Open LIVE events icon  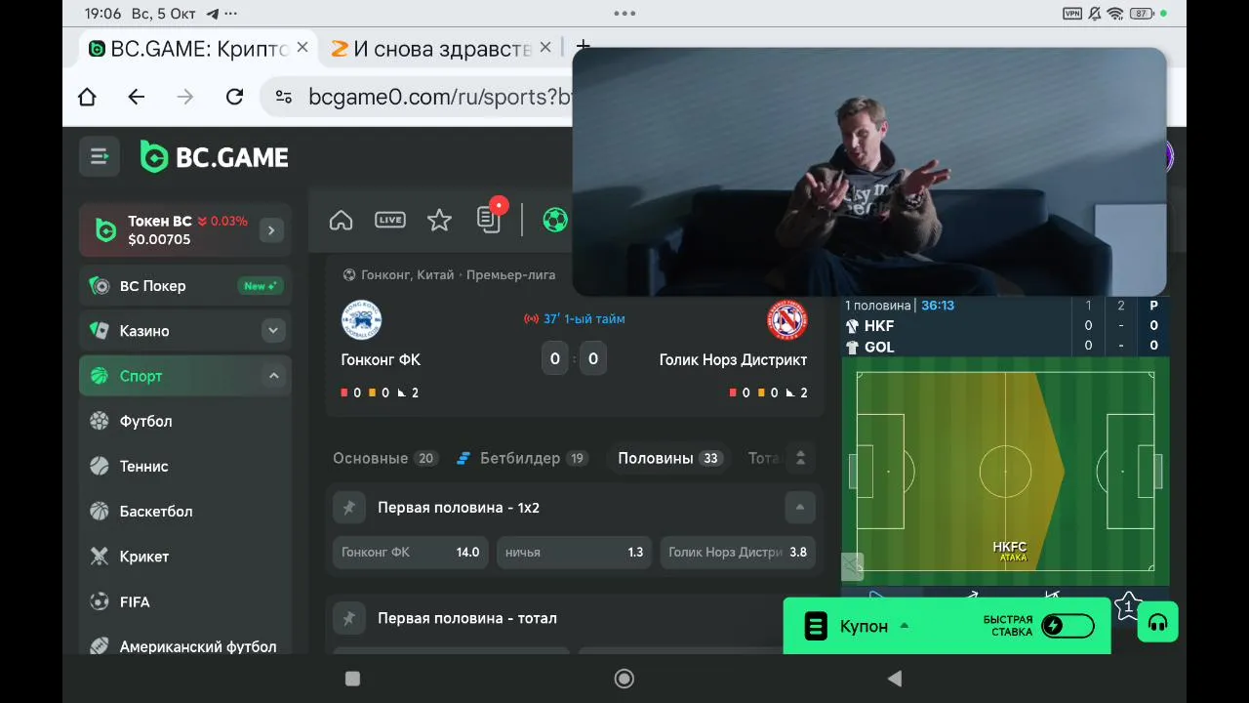coord(390,220)
